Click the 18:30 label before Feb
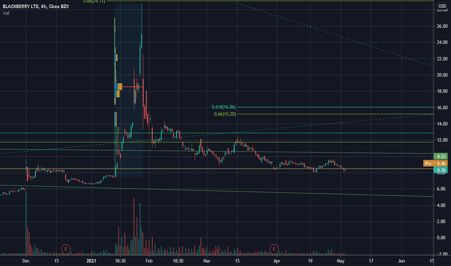Image resolution: width=451 pixels, height=266 pixels. point(120,261)
